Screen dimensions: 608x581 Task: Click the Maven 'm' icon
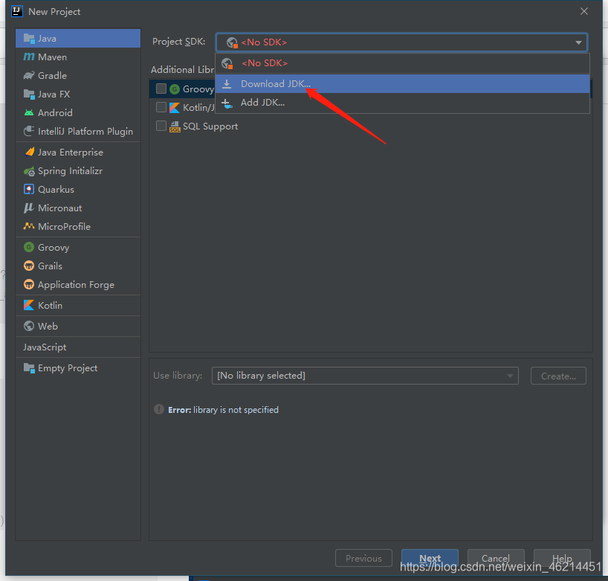[x=29, y=57]
